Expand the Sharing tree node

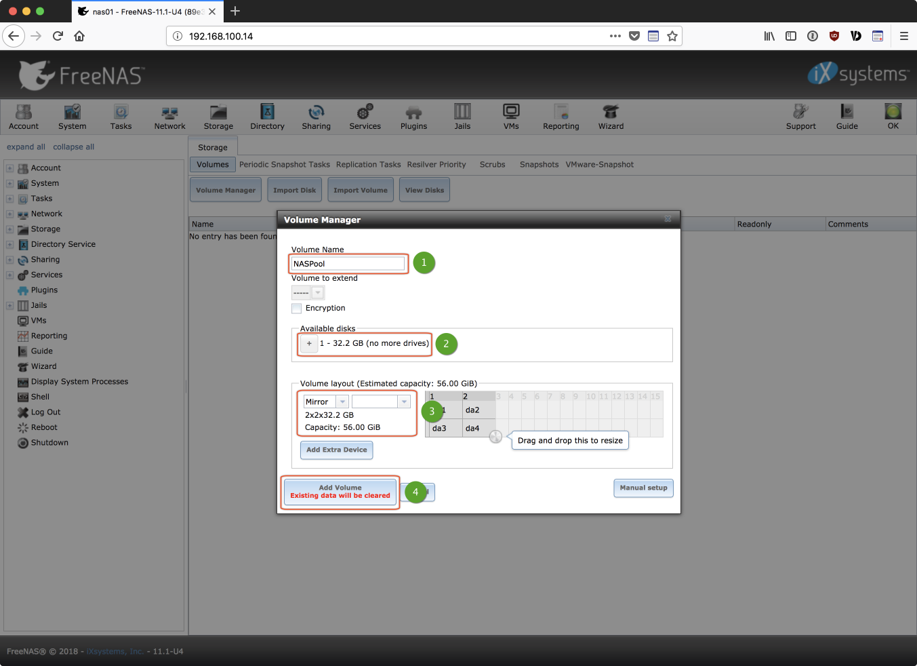tap(9, 260)
